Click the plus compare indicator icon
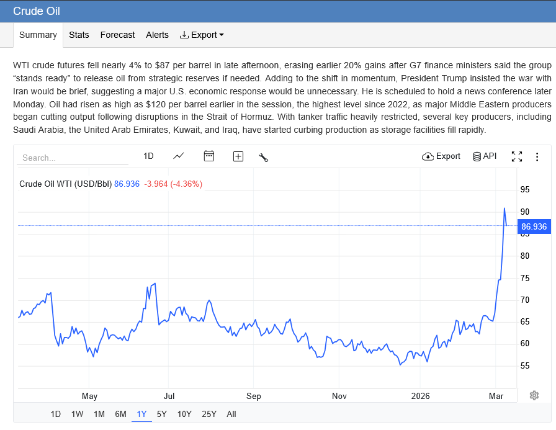The width and height of the screenshot is (556, 430). pos(238,156)
